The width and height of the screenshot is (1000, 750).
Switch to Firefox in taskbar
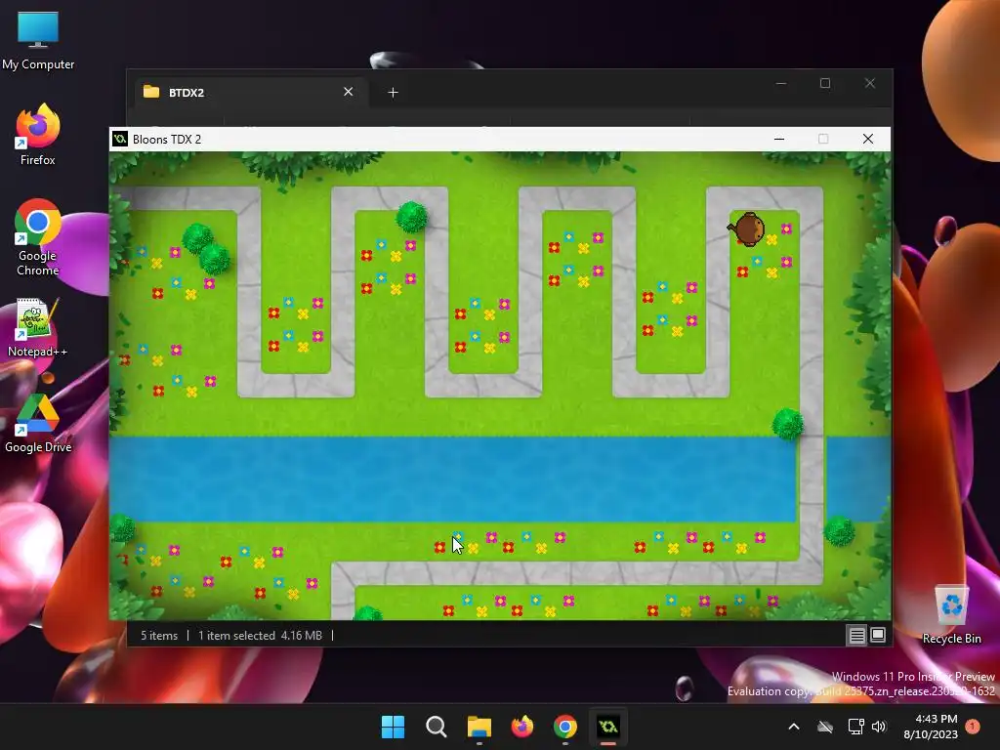[x=522, y=727]
